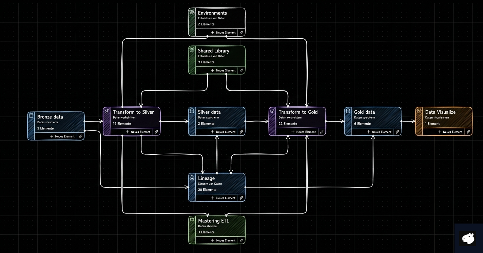The height and width of the screenshot is (253, 483).
Task: Edit the Transform to Silver card via pencil icon
Action: [156, 132]
